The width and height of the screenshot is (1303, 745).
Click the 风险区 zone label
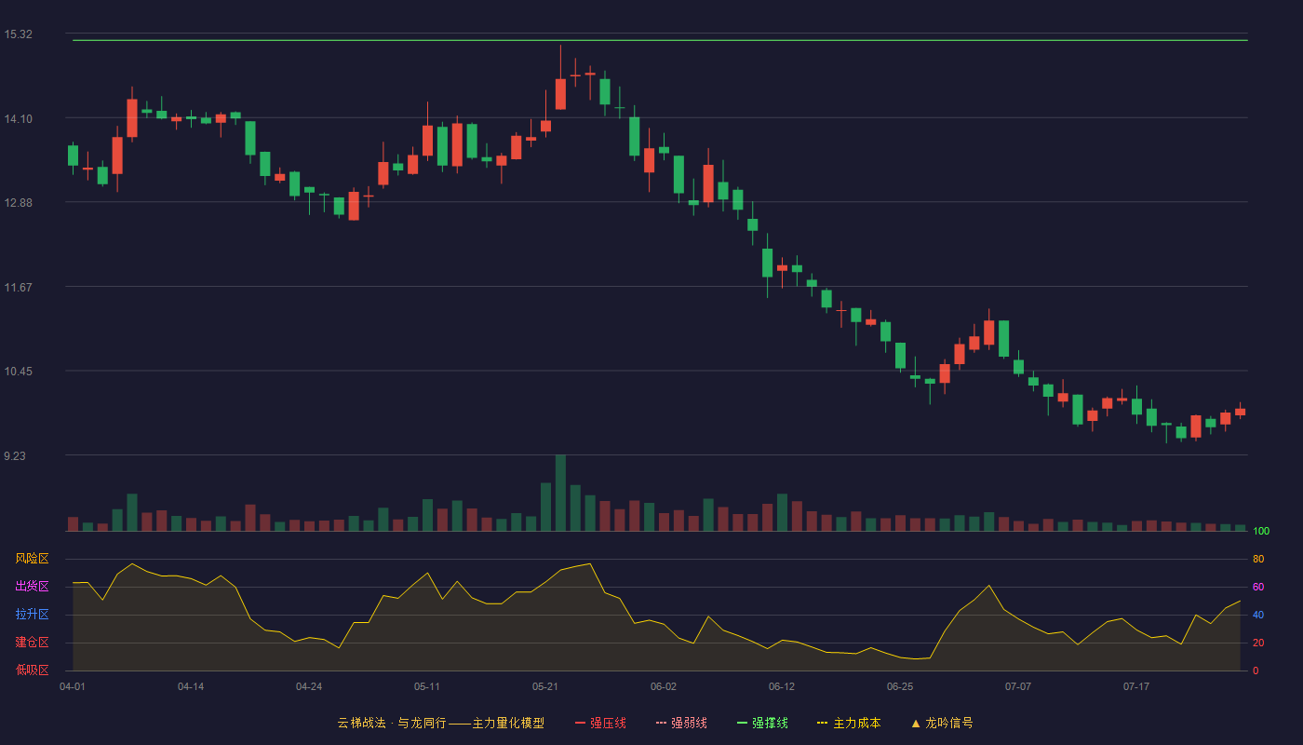tap(32, 559)
